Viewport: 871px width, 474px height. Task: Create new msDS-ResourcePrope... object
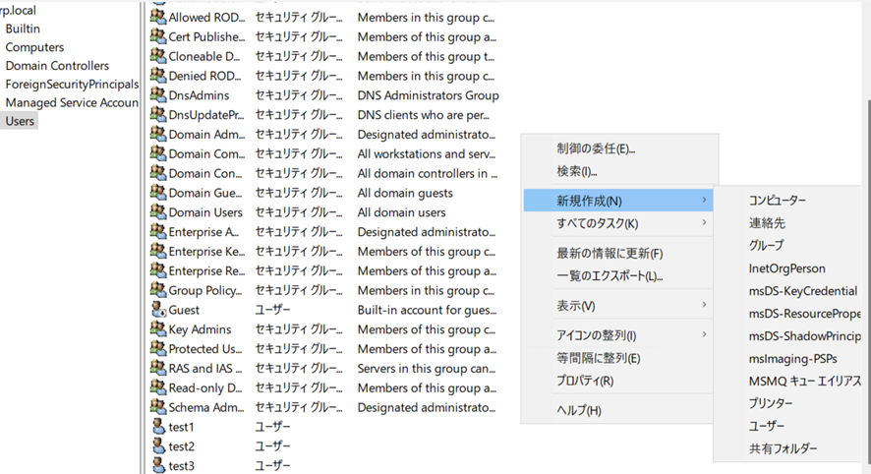pos(804,314)
